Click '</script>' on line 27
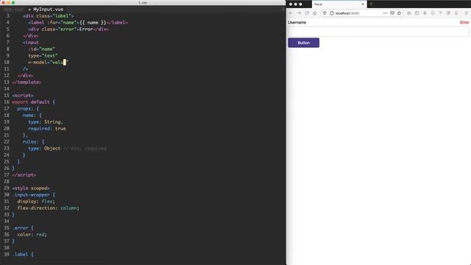Viewport: 471px width, 265px height. pyautogui.click(x=24, y=175)
